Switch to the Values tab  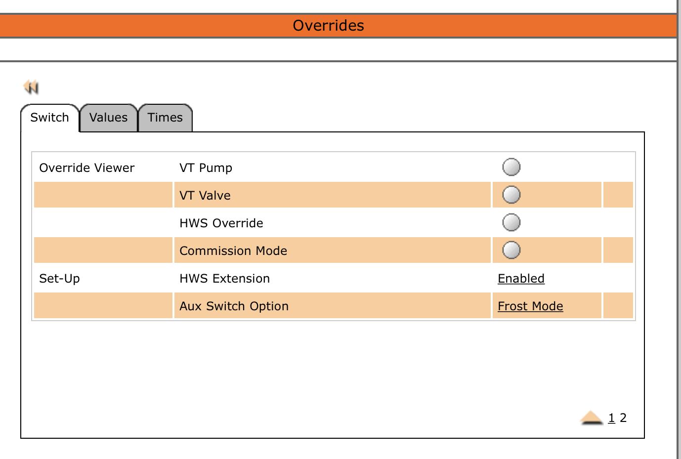108,118
